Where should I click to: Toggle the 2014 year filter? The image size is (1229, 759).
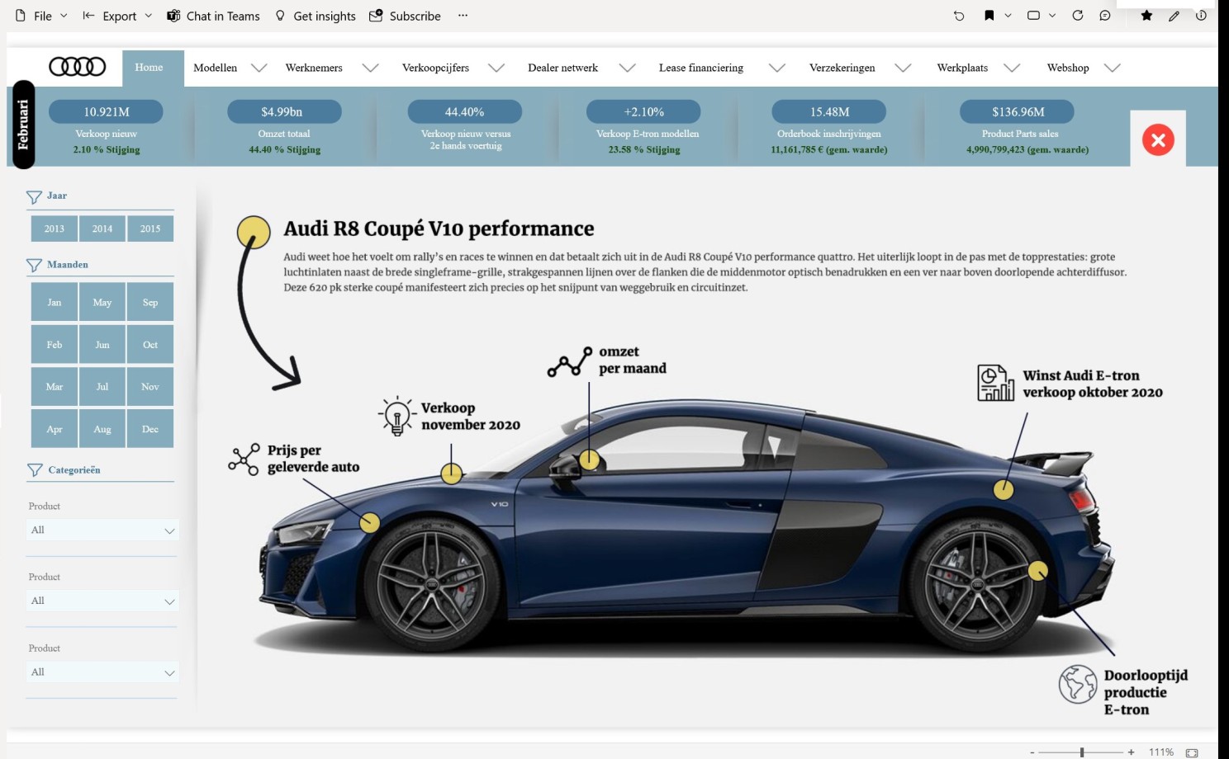(102, 229)
